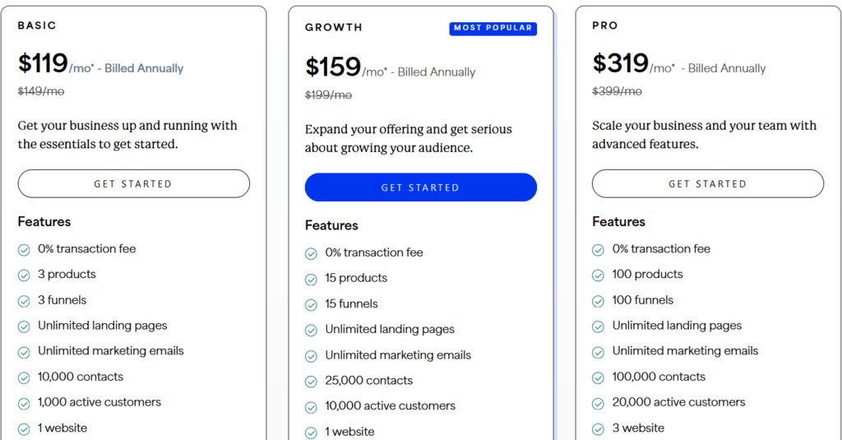Click the checkmark icon beside '3 website'

[599, 429]
